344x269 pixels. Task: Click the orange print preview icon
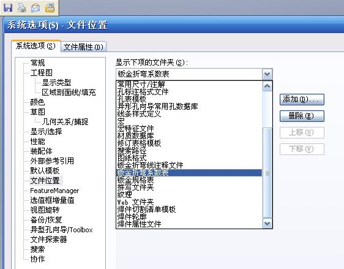coord(50,8)
